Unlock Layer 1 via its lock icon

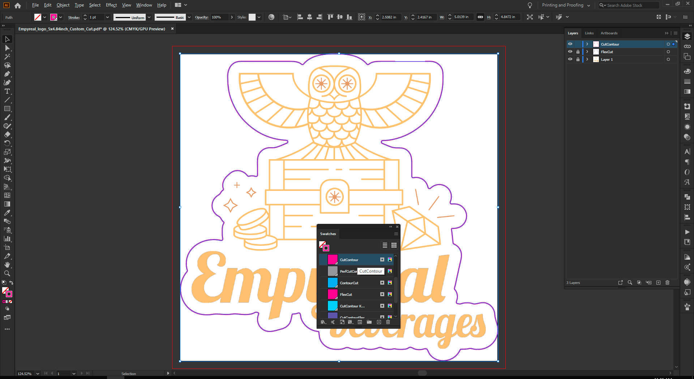click(578, 59)
